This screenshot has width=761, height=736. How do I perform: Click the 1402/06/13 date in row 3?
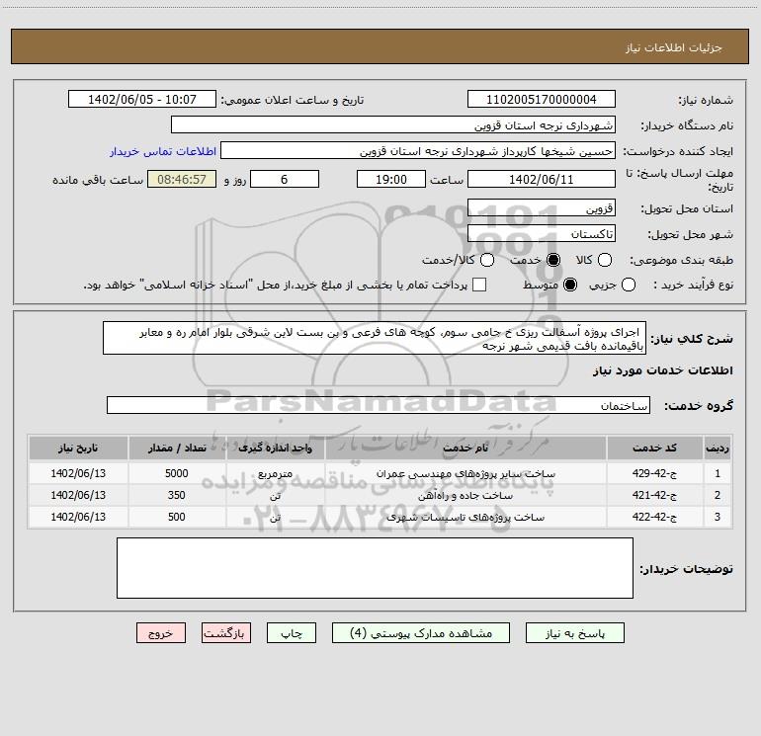(x=78, y=518)
